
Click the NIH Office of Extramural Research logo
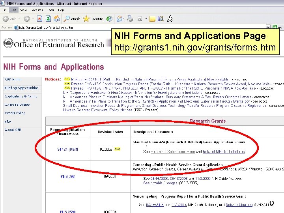(x=54, y=43)
